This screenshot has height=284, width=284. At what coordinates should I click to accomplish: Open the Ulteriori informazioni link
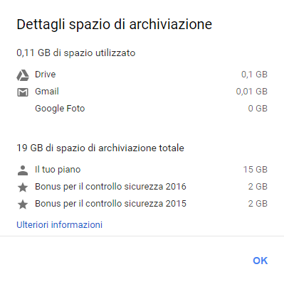click(x=59, y=224)
